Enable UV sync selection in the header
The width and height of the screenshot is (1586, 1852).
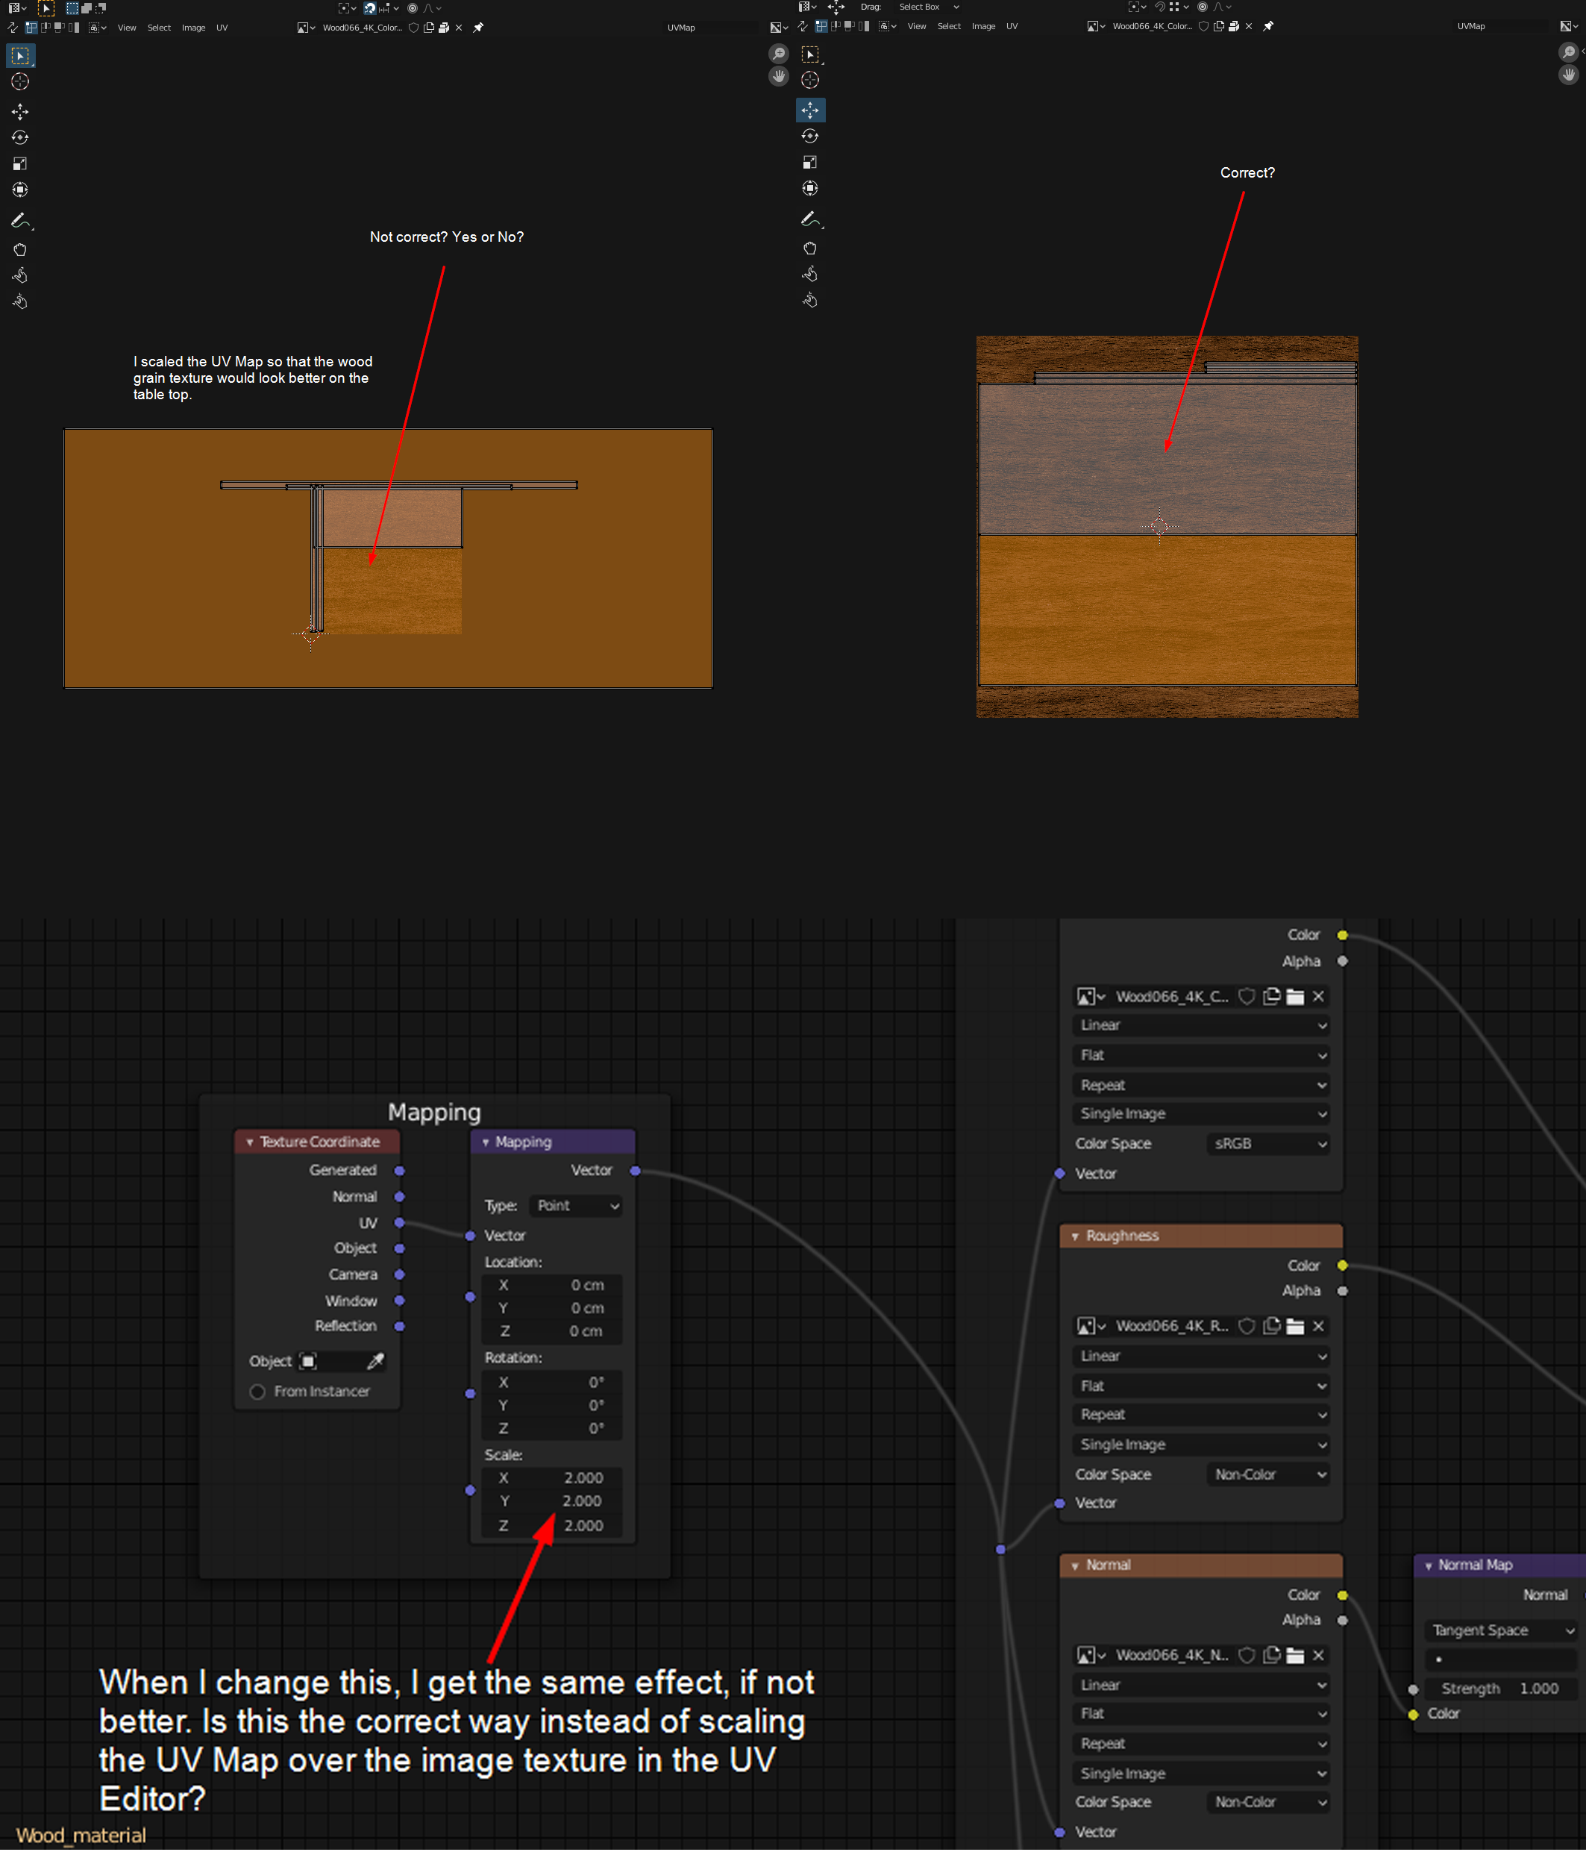[13, 28]
